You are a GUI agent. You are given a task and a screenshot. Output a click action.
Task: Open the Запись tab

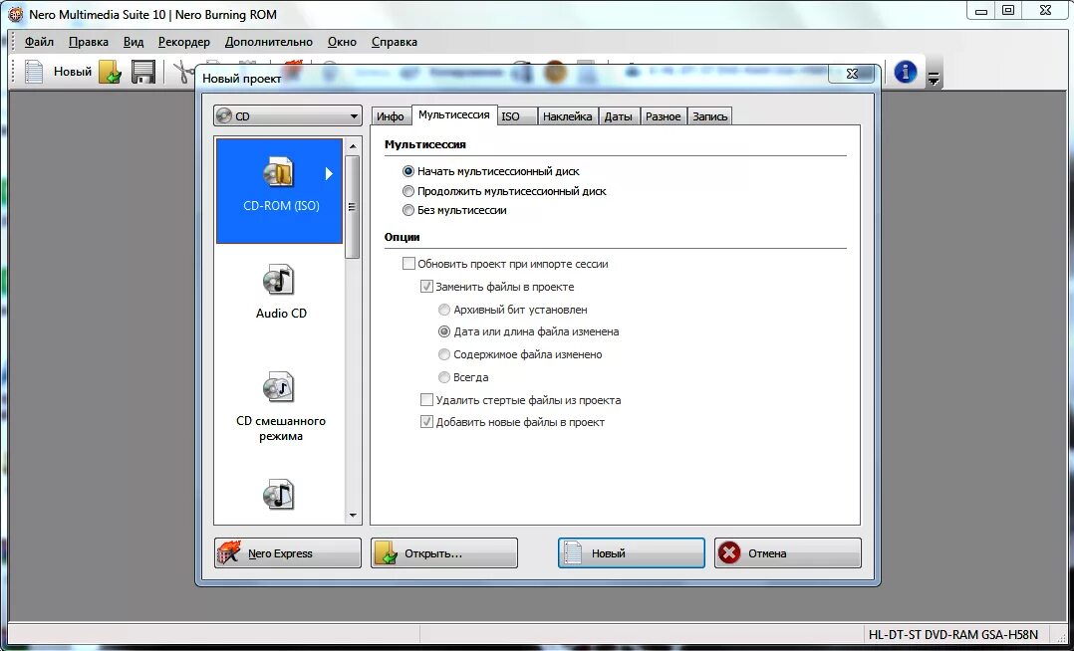tap(709, 116)
